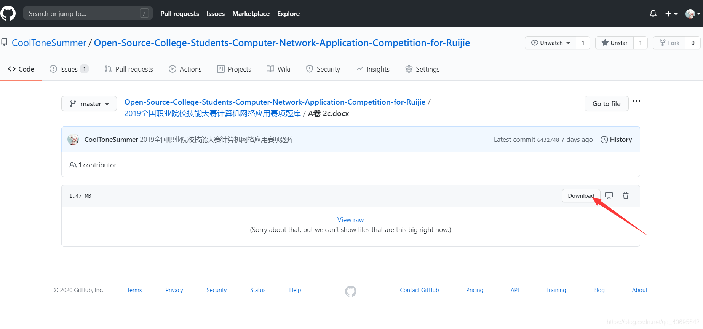Image resolution: width=703 pixels, height=329 pixels.
Task: Open the user avatar menu
Action: coord(693,14)
